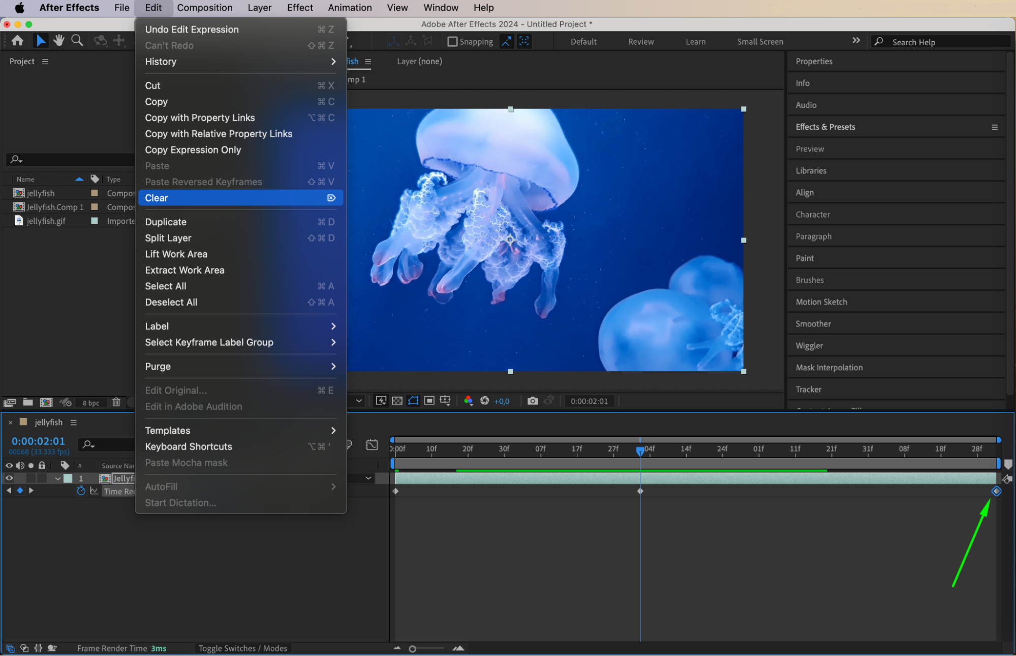Open the Composition menu
Screen dimensions: 1016x656
(204, 8)
